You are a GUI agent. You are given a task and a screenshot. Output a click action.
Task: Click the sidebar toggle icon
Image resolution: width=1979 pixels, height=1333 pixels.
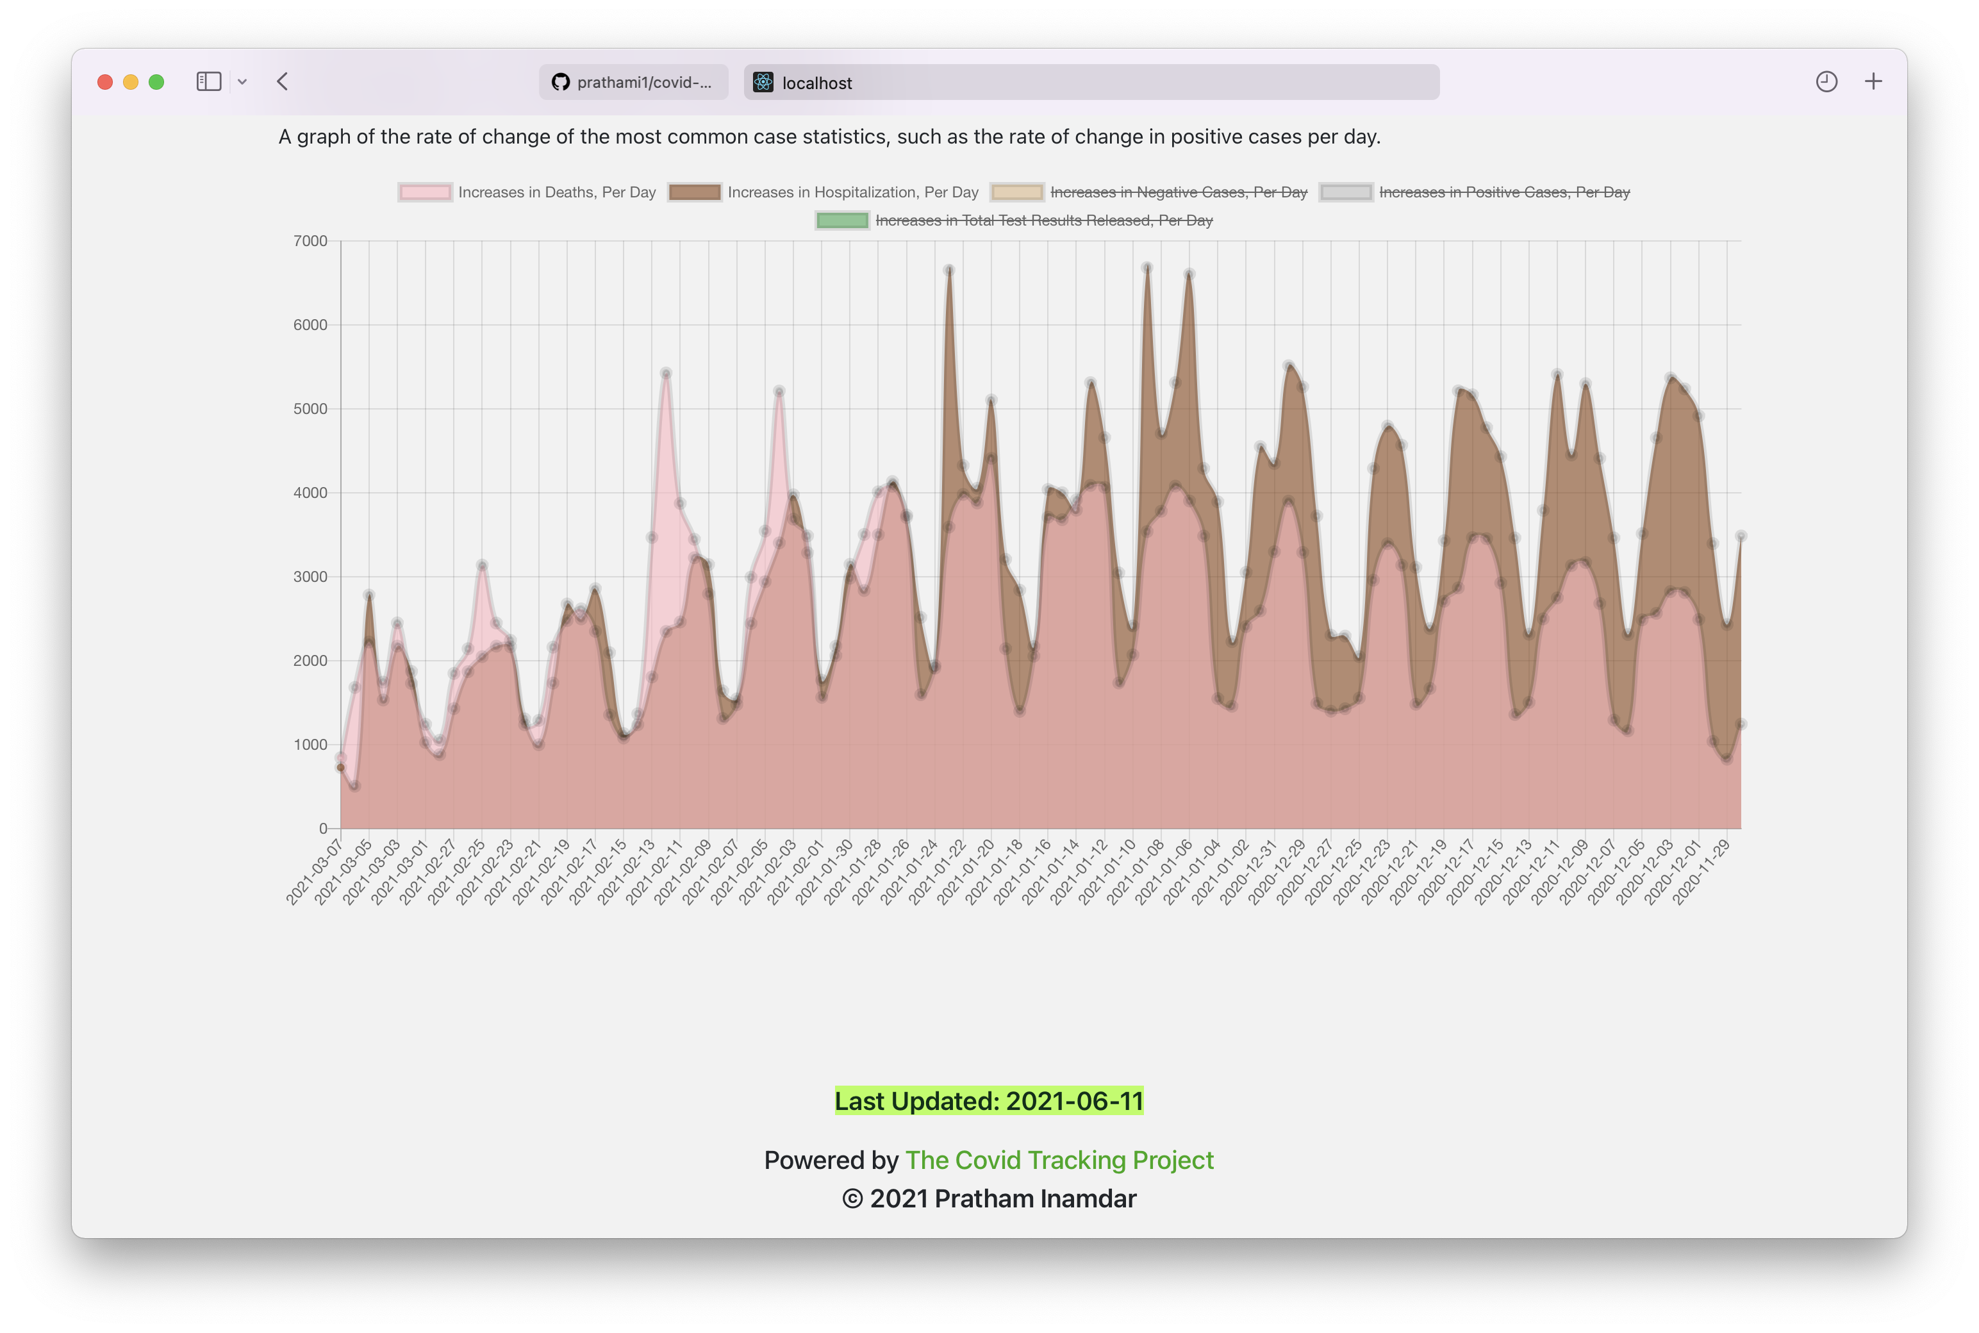click(208, 81)
